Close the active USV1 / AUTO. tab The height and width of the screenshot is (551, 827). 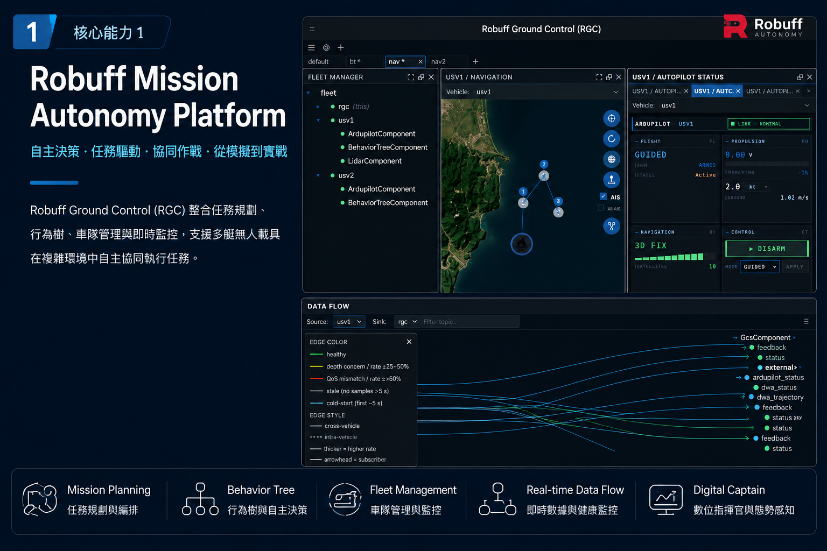click(x=738, y=91)
